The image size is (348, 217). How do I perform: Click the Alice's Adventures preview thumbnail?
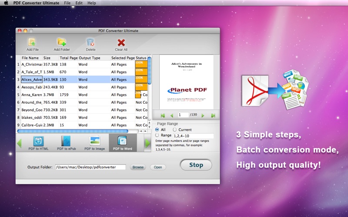click(x=187, y=82)
